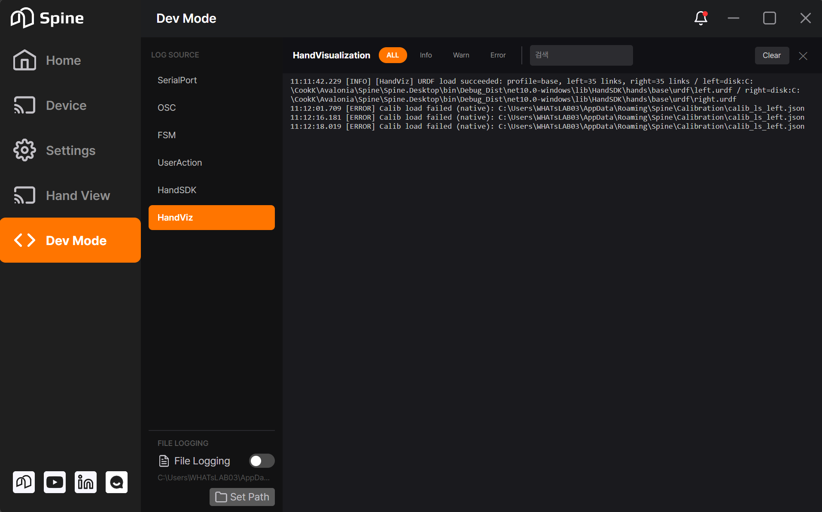Select the HandViz log source
Image resolution: width=822 pixels, height=512 pixels.
click(x=212, y=218)
